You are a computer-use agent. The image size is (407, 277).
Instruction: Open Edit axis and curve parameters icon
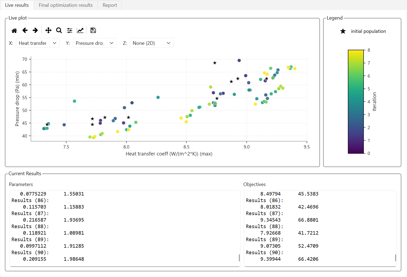pyautogui.click(x=80, y=30)
